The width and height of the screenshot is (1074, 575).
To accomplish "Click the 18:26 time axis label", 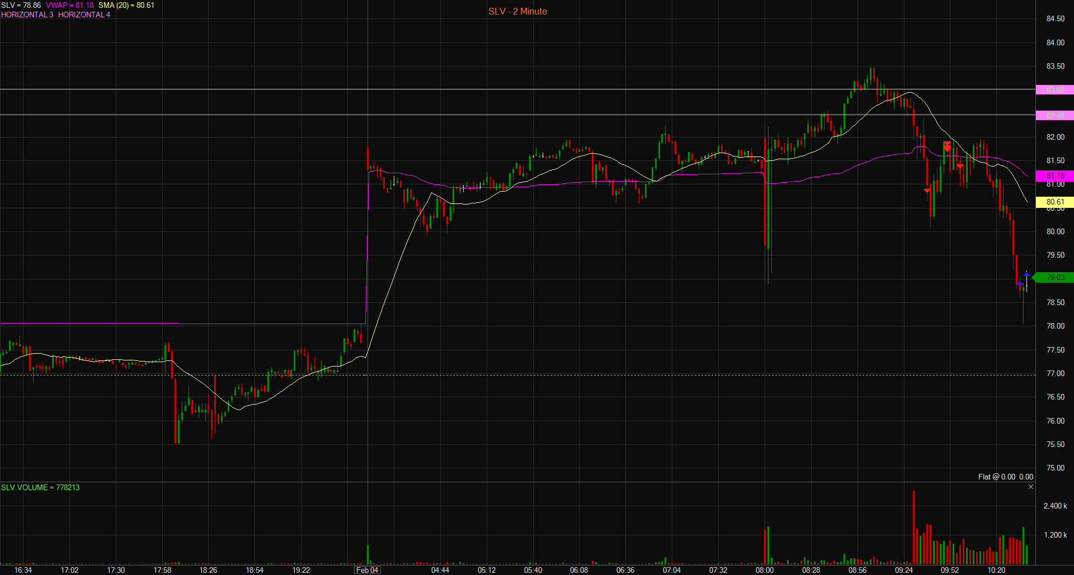I will coord(208,570).
